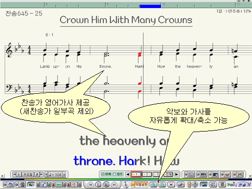Go to previous verse with left arrow
This screenshot has width=252, height=189.
128,174
